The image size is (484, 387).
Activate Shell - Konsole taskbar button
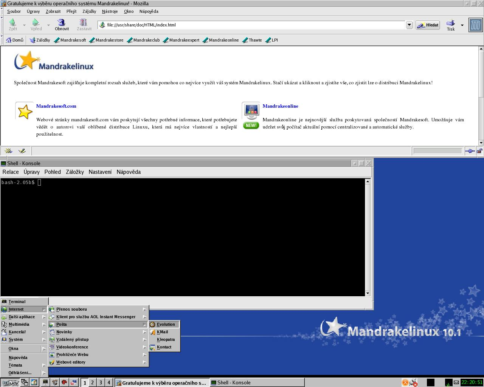pyautogui.click(x=257, y=382)
